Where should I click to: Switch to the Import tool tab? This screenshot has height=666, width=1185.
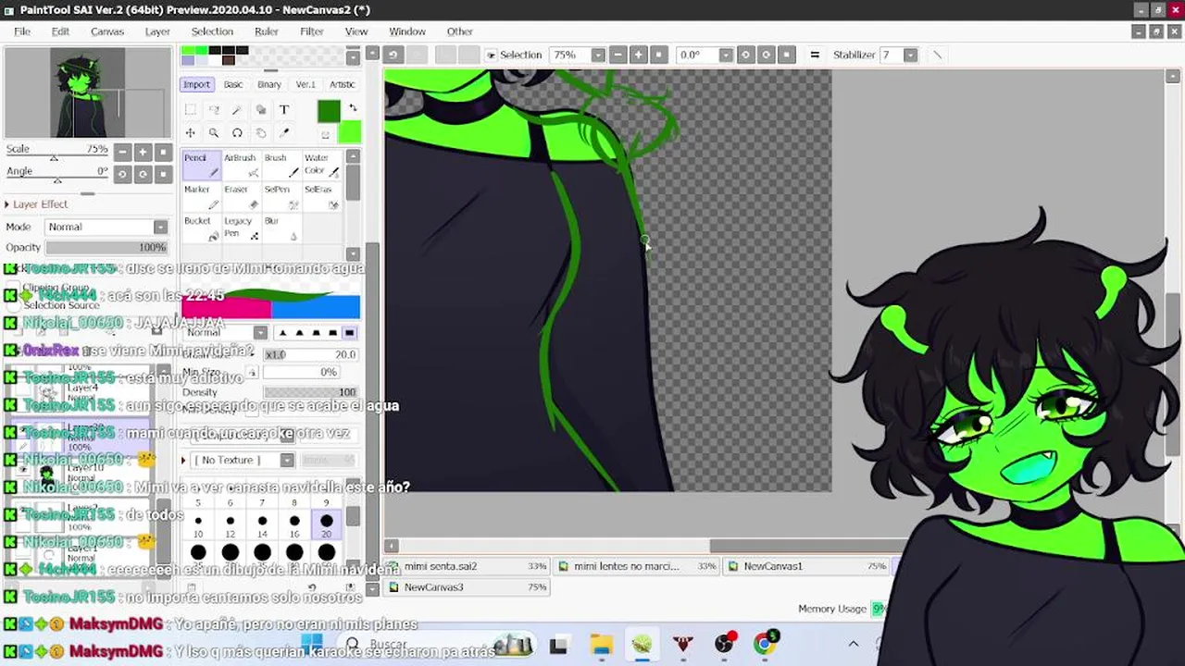(x=196, y=84)
